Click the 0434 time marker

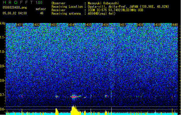[x=71, y=25]
